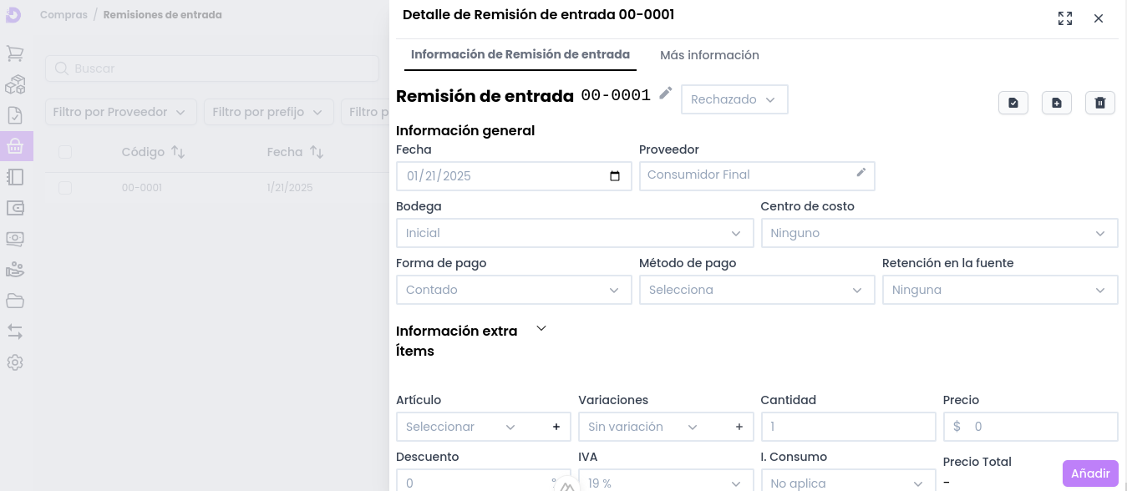Switch to the Más información tab
The width and height of the screenshot is (1127, 491).
[x=709, y=55]
